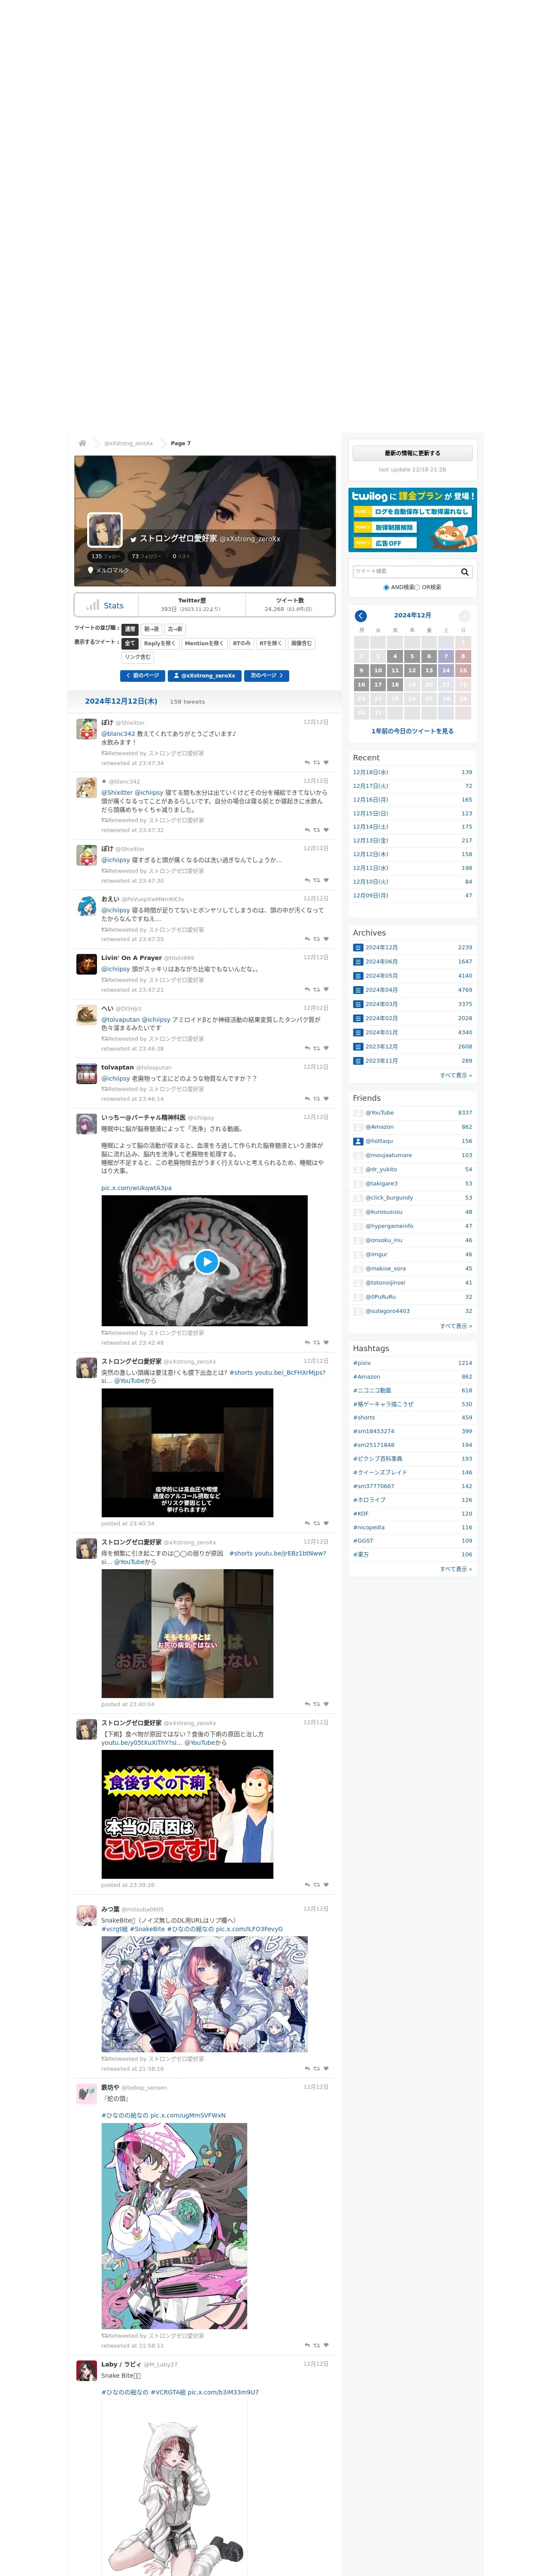Reply to the おえい tweet
Screen dimensions: 551x2576
(x=307, y=939)
